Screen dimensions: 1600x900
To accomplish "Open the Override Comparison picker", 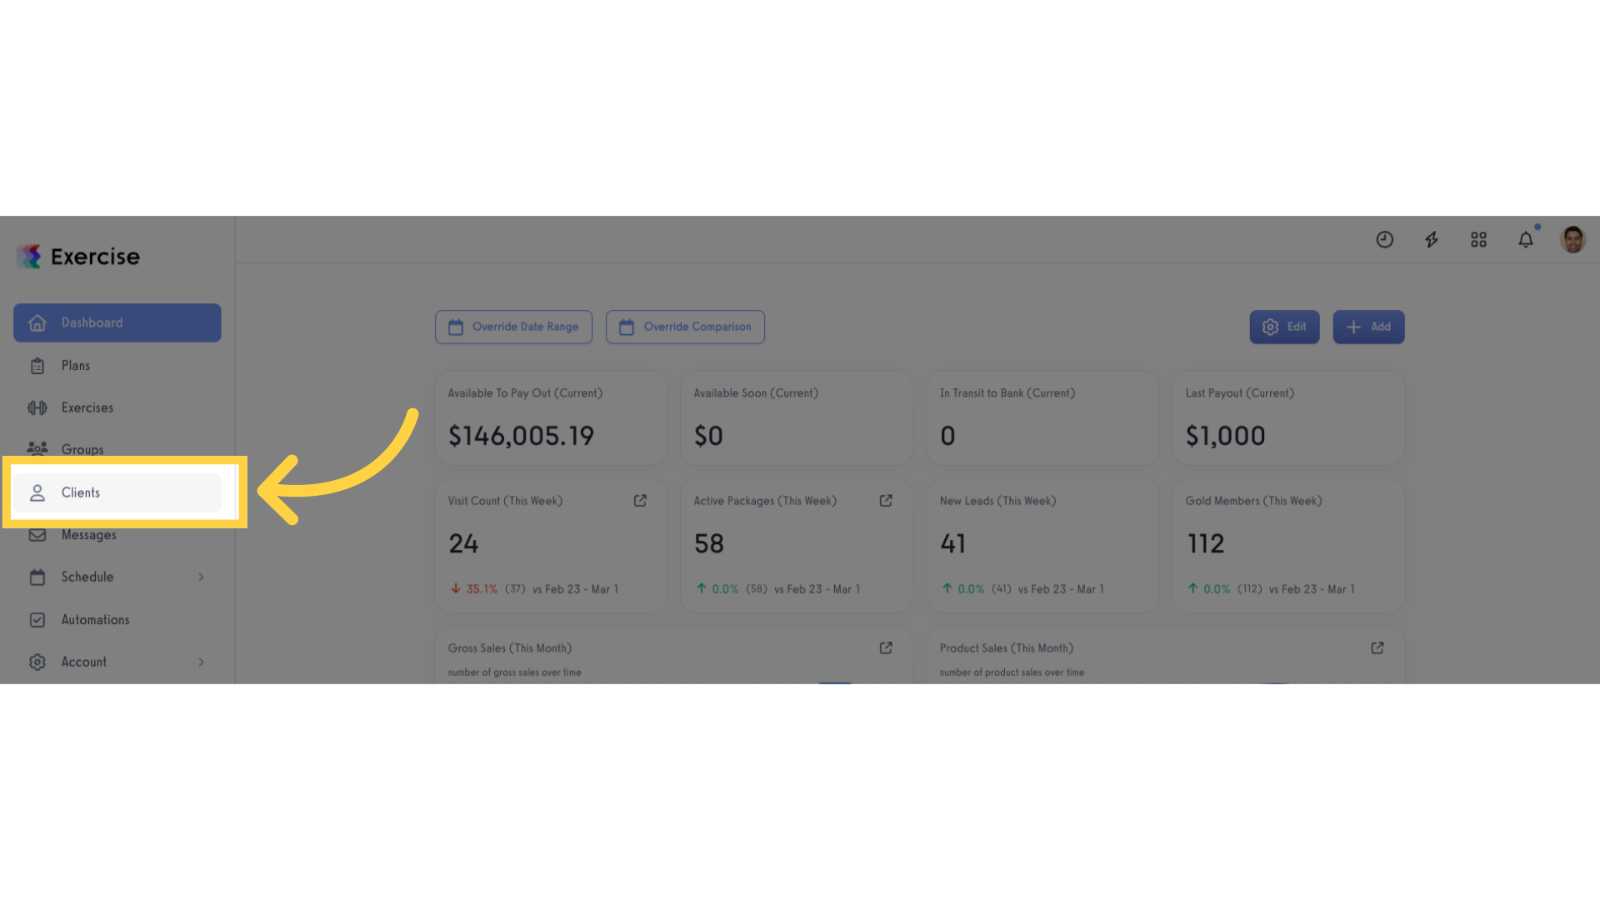I will 685,327.
